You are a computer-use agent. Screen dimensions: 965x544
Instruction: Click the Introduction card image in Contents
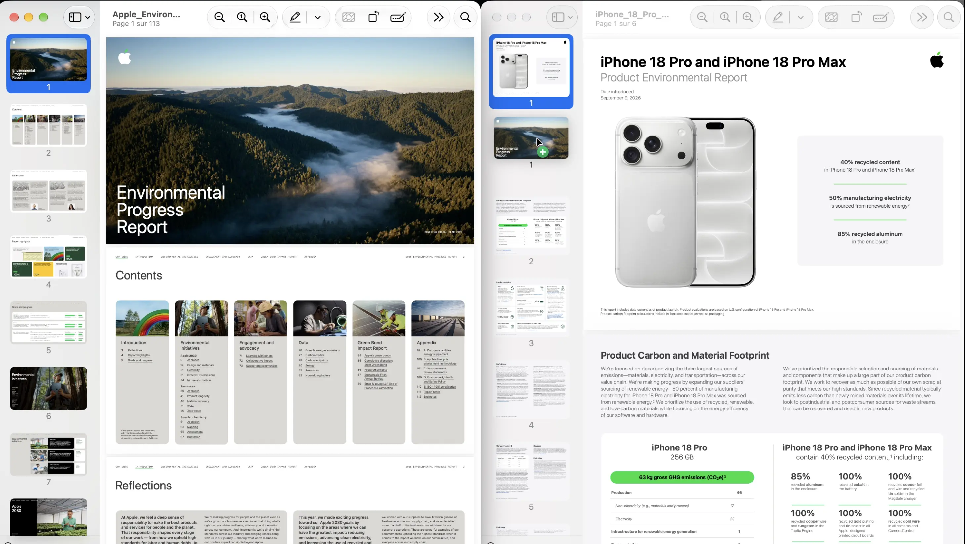(x=142, y=318)
